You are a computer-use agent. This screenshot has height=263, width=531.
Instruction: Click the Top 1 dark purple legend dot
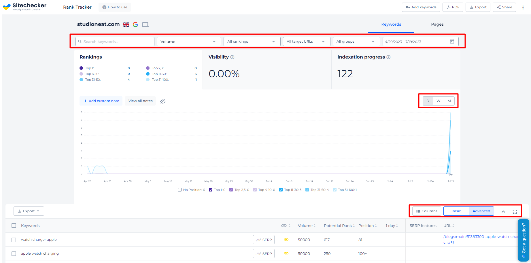(81, 68)
